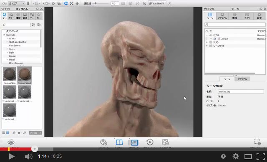
Task: Click the library tree vertical scrollbar
Action: click(x=41, y=39)
